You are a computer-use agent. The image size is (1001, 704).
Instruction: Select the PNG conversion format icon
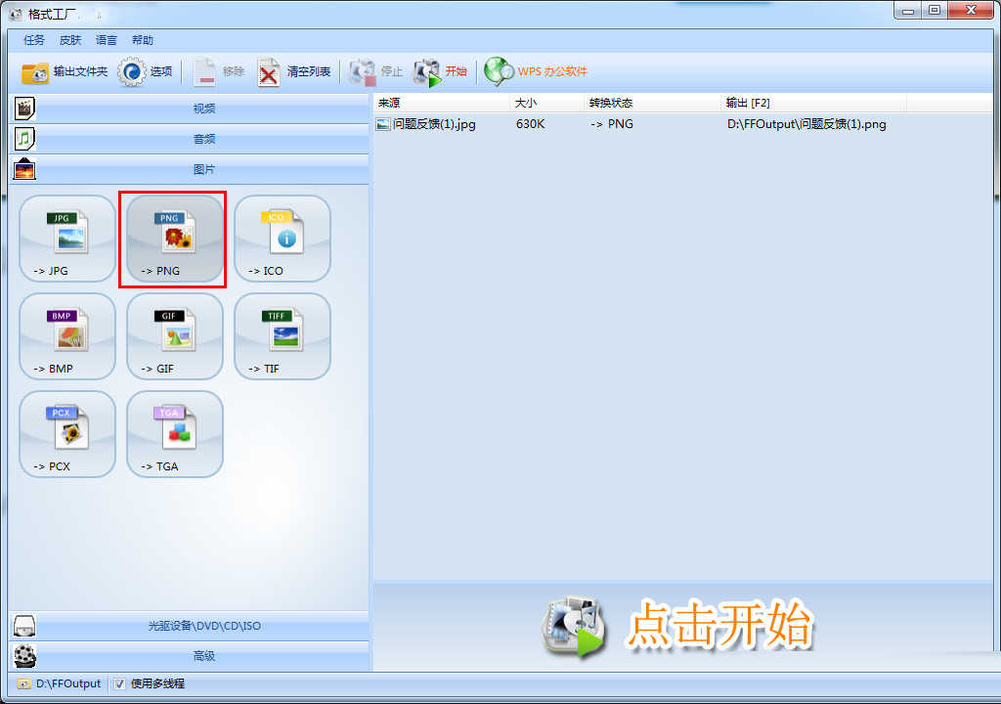(173, 238)
